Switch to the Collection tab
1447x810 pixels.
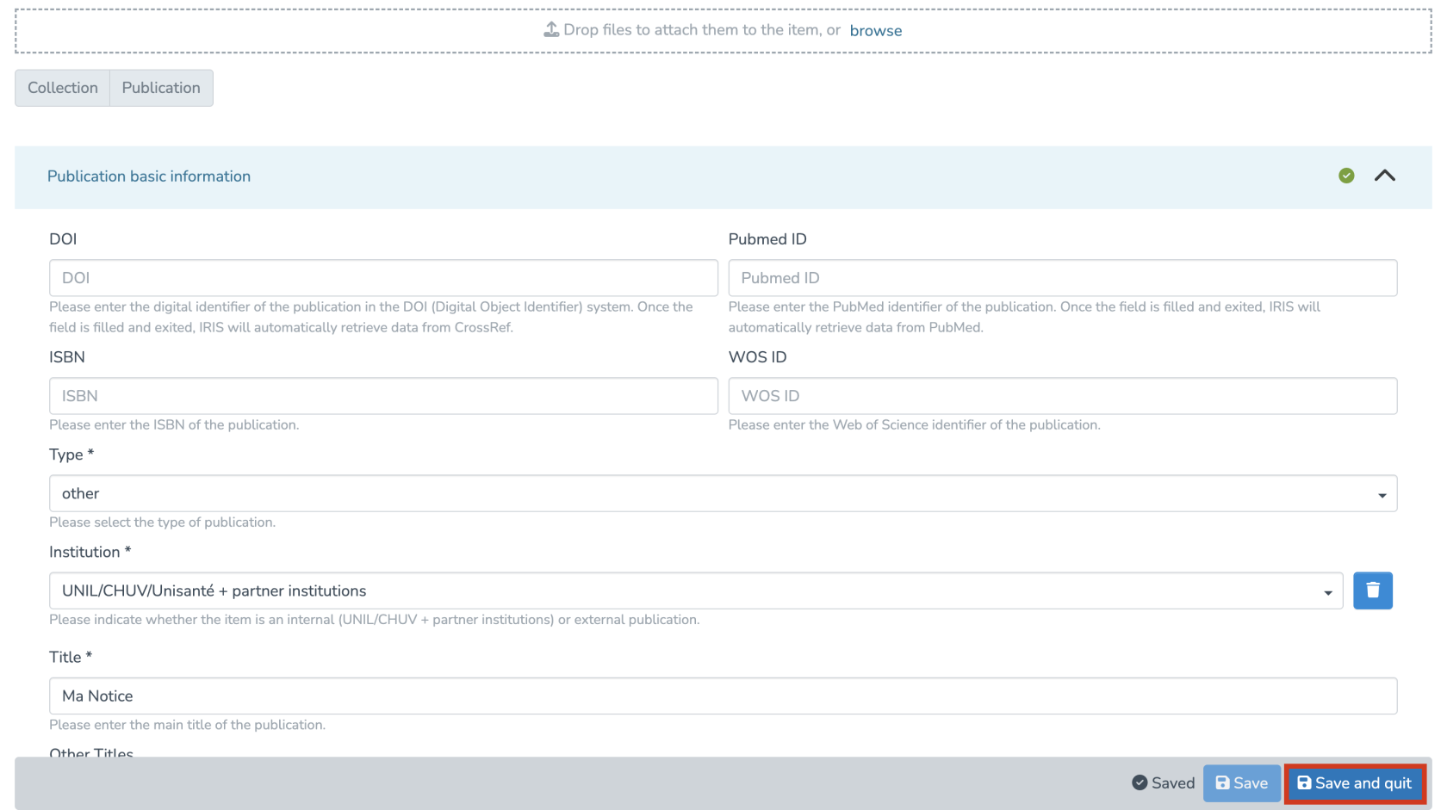tap(63, 88)
